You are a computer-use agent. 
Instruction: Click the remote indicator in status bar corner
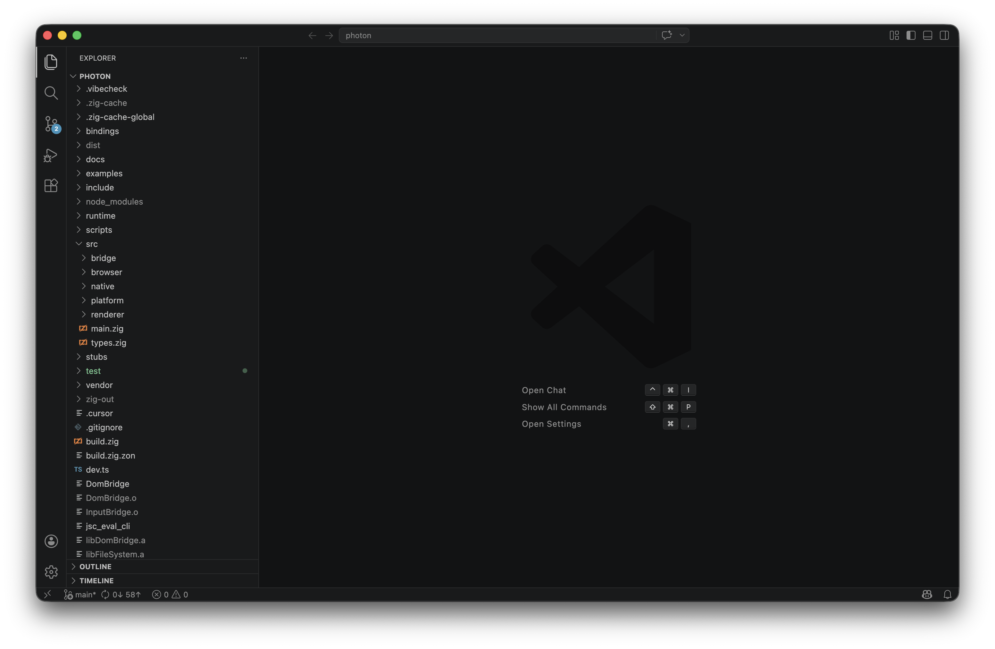(x=47, y=594)
